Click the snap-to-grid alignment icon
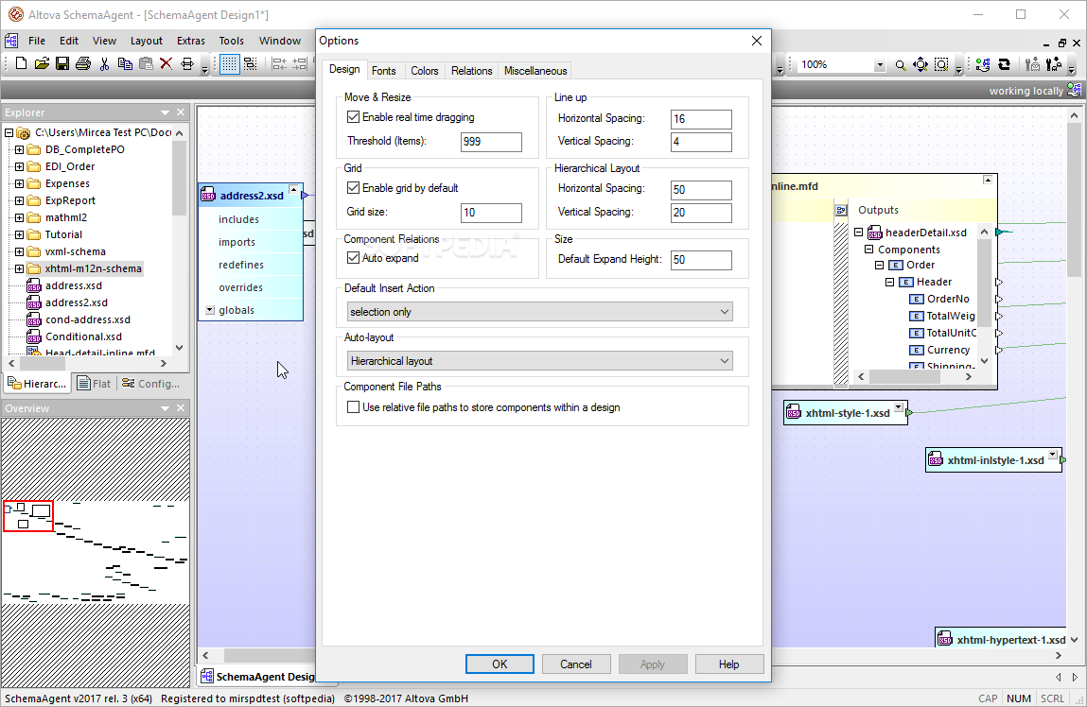 click(251, 64)
